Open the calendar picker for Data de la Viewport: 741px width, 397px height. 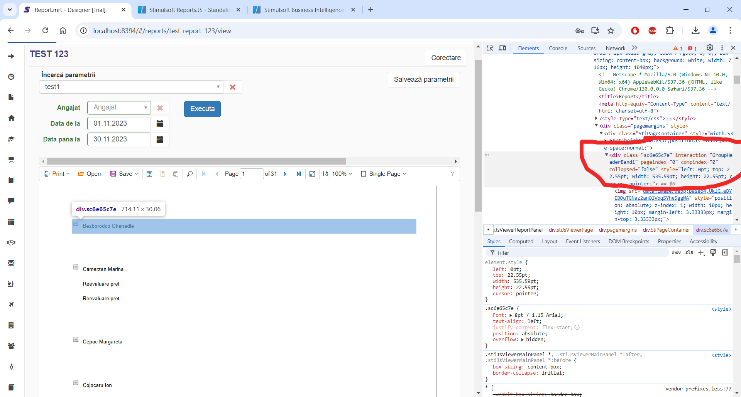click(x=160, y=124)
